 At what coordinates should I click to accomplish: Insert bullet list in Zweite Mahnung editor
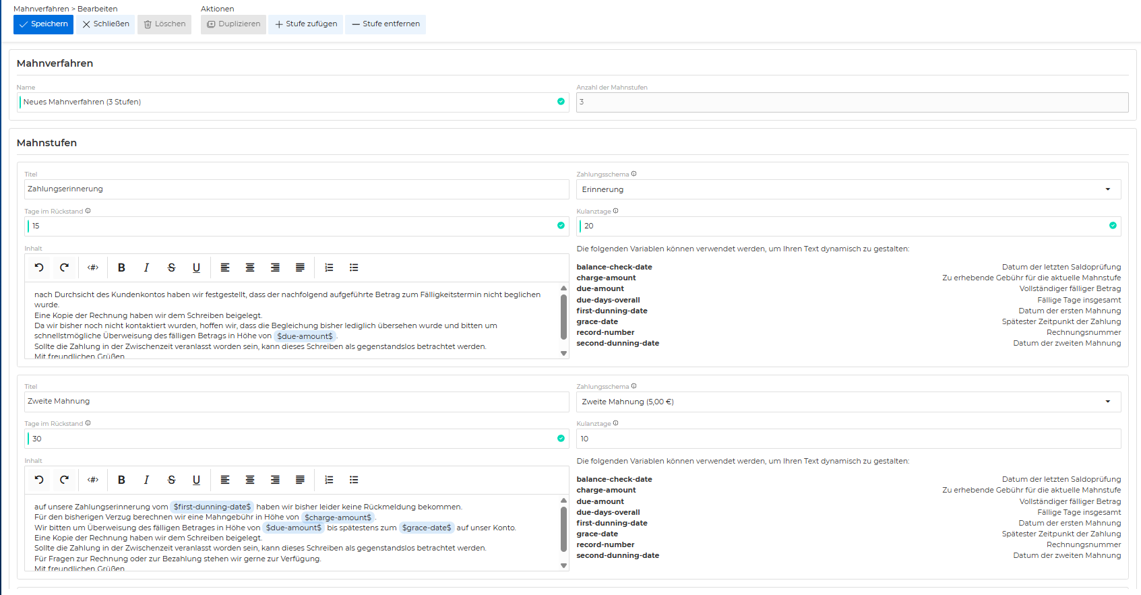[354, 480]
